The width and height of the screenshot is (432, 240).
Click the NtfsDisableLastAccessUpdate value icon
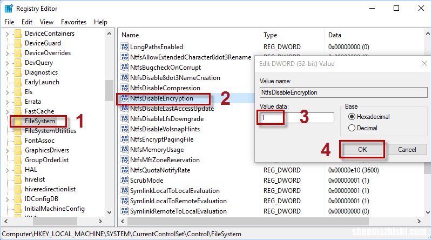pos(125,109)
